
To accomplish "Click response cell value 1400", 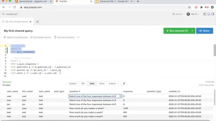I will pyautogui.click(x=126, y=108).
